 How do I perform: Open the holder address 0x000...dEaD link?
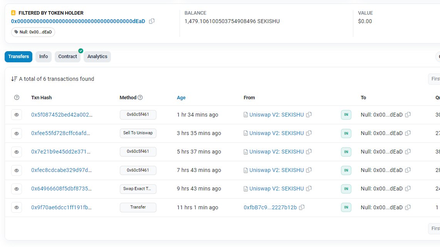[x=78, y=21]
